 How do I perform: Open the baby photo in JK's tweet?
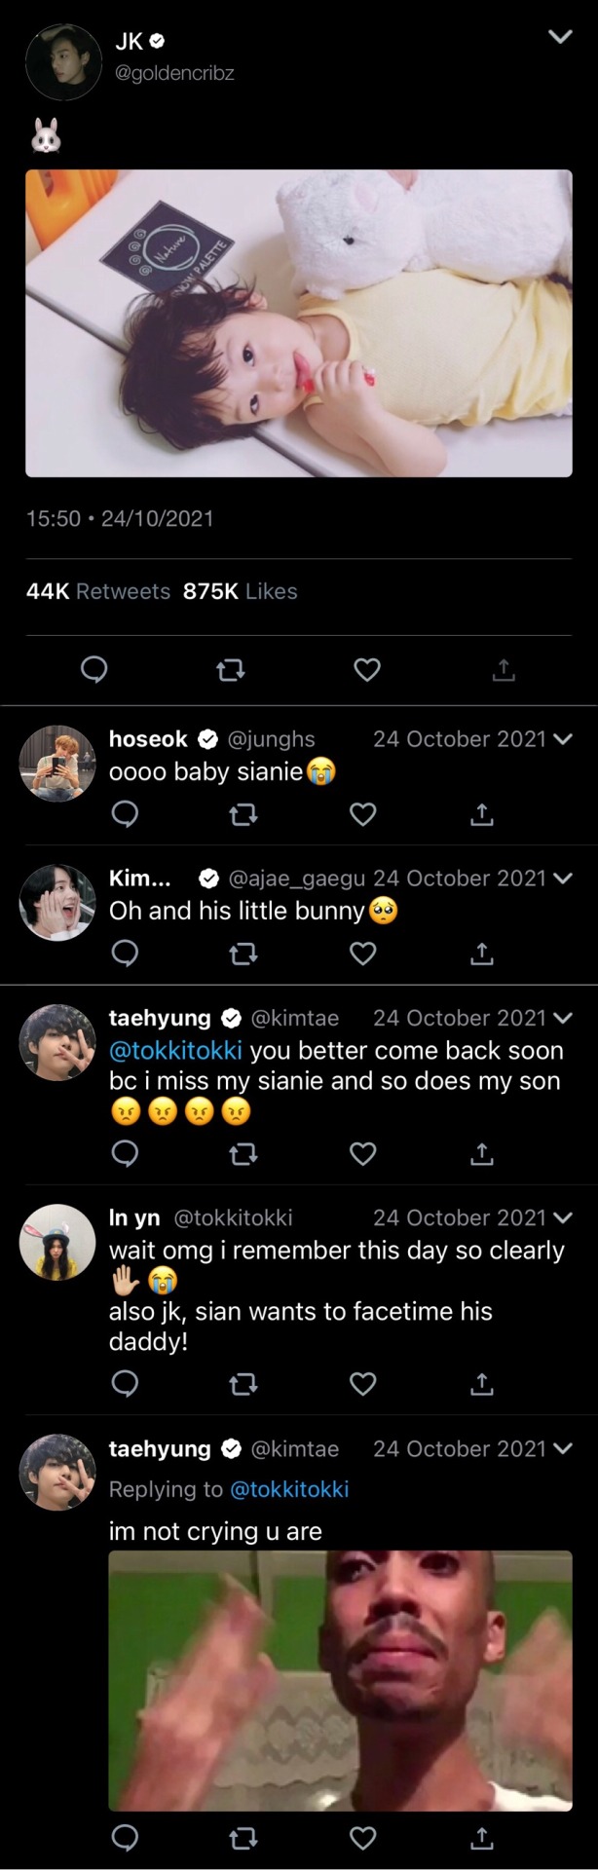298,323
